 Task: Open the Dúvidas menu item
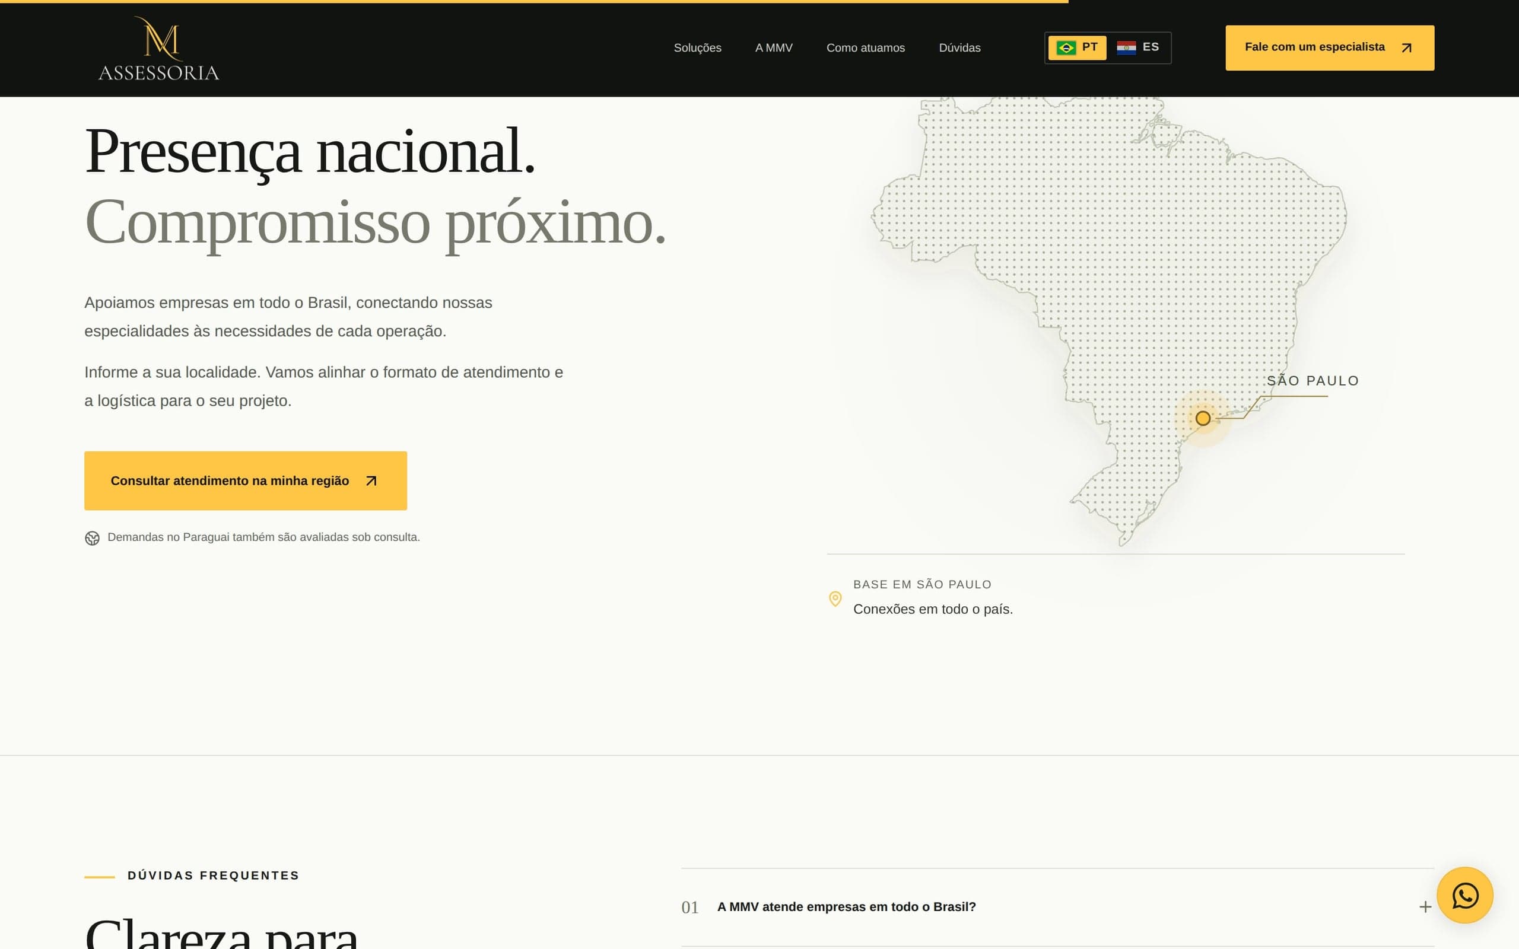pyautogui.click(x=959, y=47)
